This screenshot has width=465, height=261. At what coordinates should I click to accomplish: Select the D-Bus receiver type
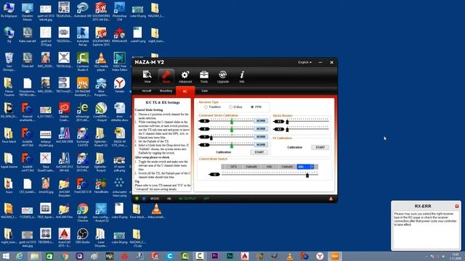tap(235, 107)
